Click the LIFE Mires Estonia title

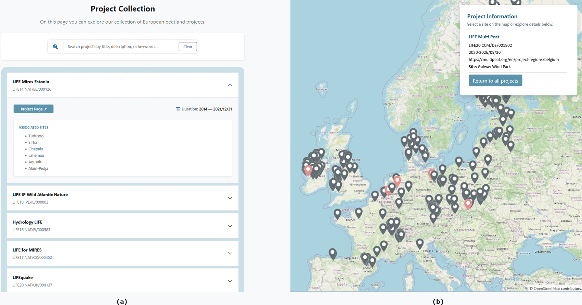pyautogui.click(x=31, y=82)
